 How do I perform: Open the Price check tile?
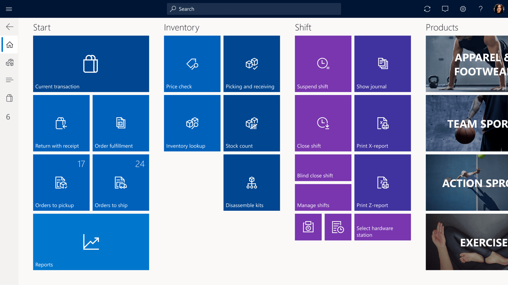point(192,64)
